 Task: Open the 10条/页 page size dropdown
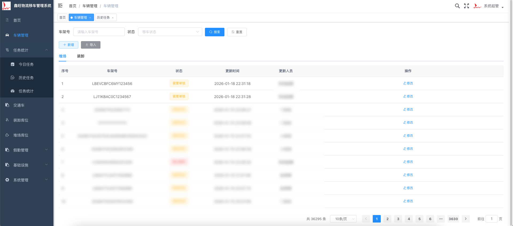pos(343,219)
